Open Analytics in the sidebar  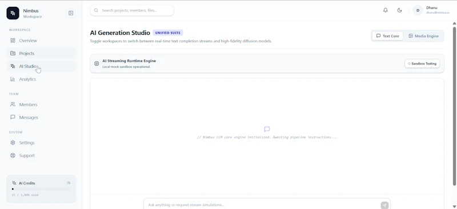pos(41,79)
